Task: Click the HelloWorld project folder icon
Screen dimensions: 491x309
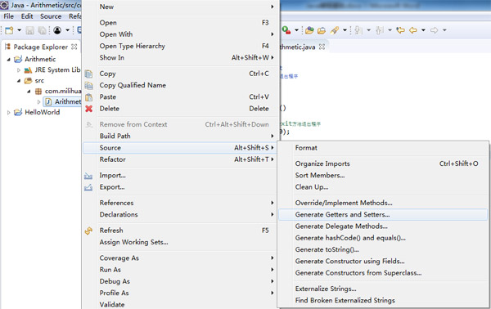Action: point(18,112)
